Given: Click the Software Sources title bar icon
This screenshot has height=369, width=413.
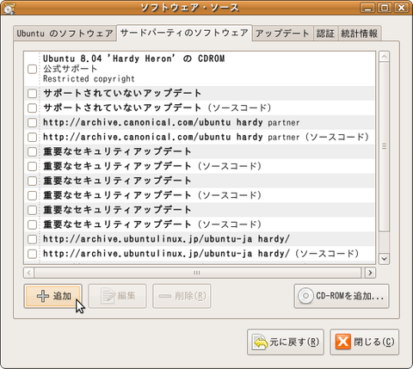Looking at the screenshot, I should (9, 9).
